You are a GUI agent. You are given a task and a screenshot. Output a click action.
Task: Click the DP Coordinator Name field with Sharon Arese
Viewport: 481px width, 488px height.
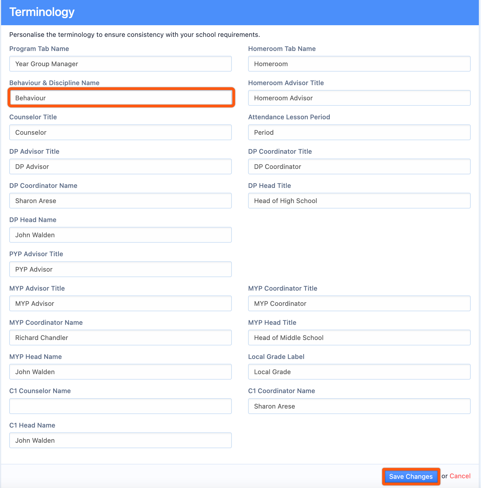pyautogui.click(x=121, y=201)
